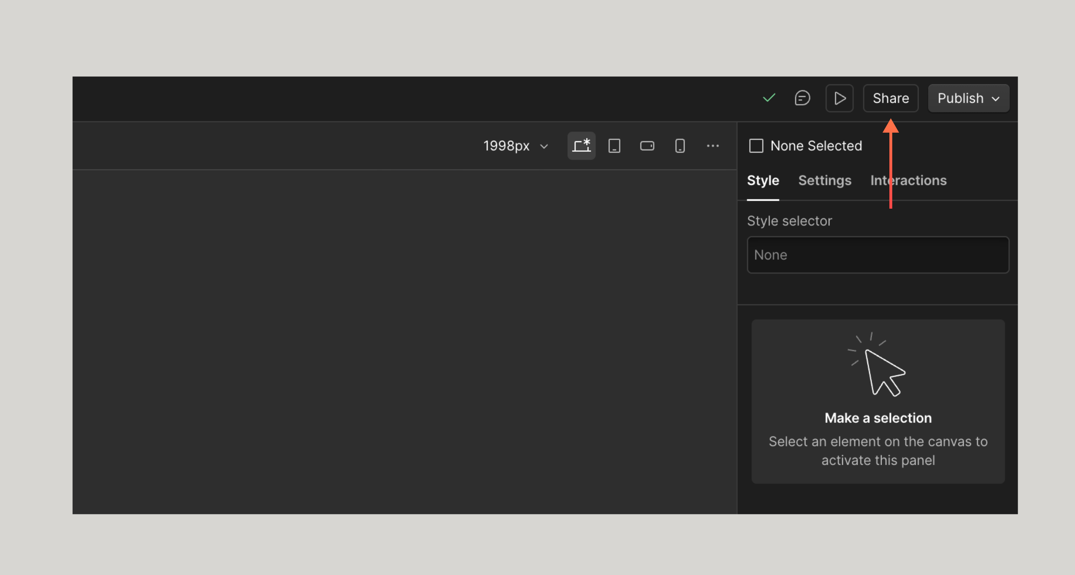Screen dimensions: 1075x575
Task: Switch to Mobile portrait breakpoint icon
Action: 680,146
